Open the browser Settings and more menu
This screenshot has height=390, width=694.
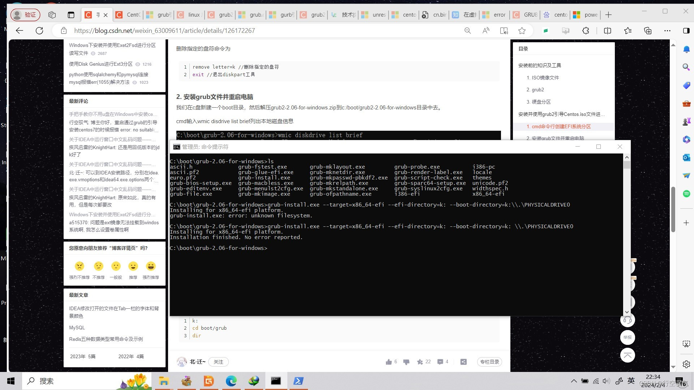coord(667,31)
